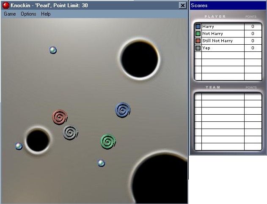Click the red Knockin title bar icon
This screenshot has width=267, height=204.
click(x=6, y=5)
